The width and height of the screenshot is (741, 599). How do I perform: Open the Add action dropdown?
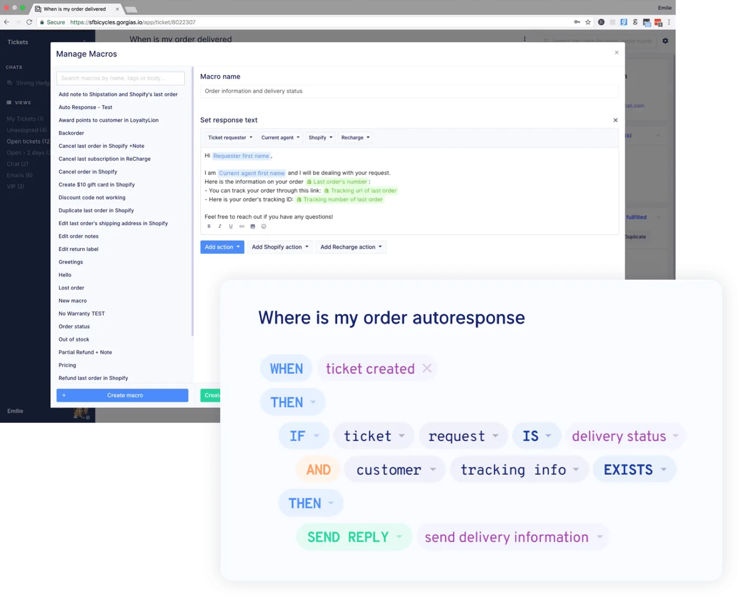pos(222,247)
